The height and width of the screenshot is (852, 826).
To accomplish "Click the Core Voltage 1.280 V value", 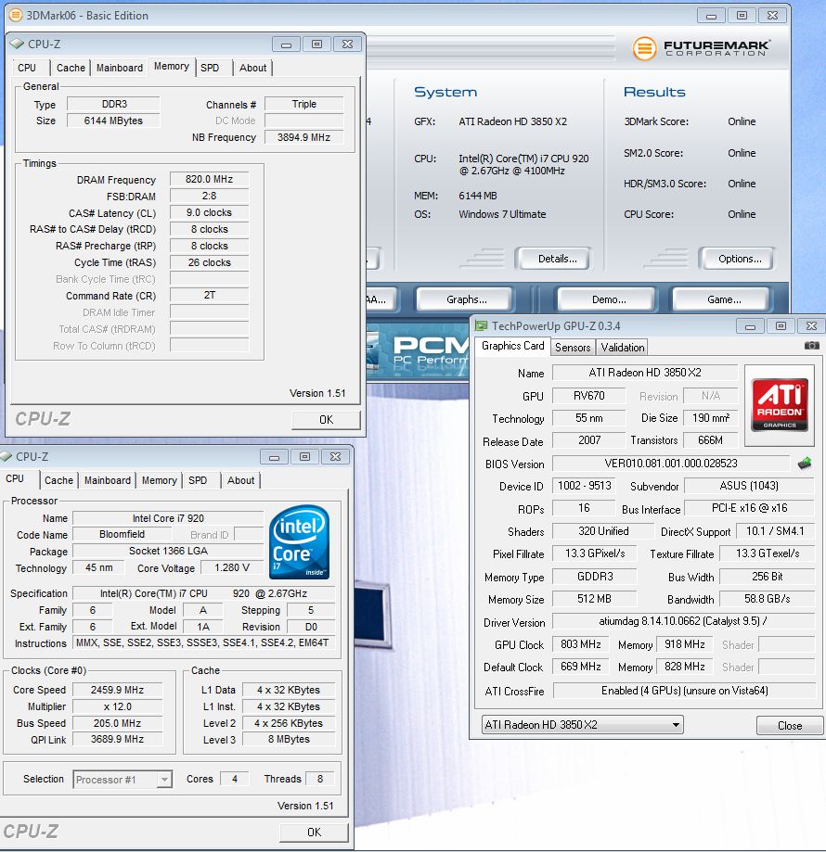I will 232,567.
